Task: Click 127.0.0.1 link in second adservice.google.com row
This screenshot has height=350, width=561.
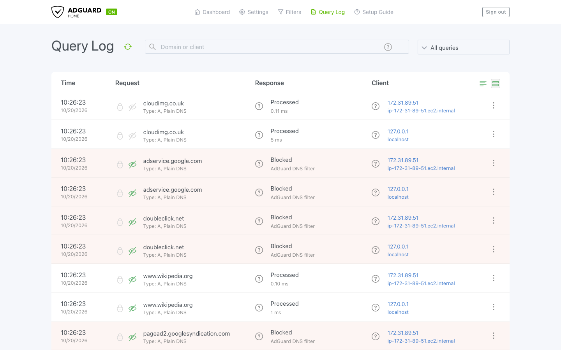Action: point(398,189)
